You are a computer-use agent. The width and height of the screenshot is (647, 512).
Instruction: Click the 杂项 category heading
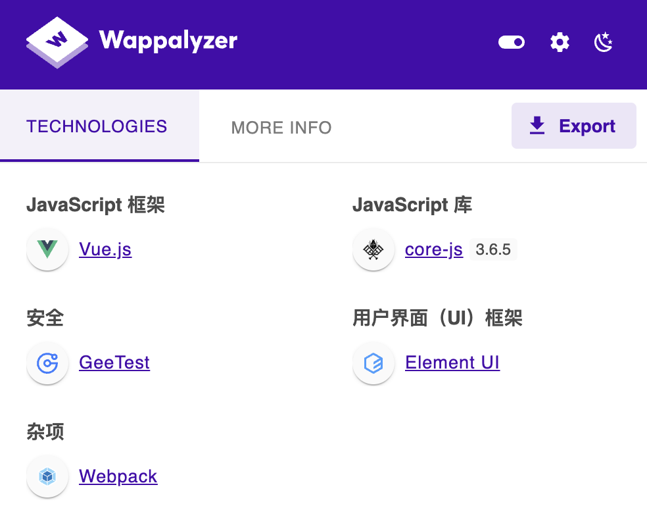click(x=45, y=432)
